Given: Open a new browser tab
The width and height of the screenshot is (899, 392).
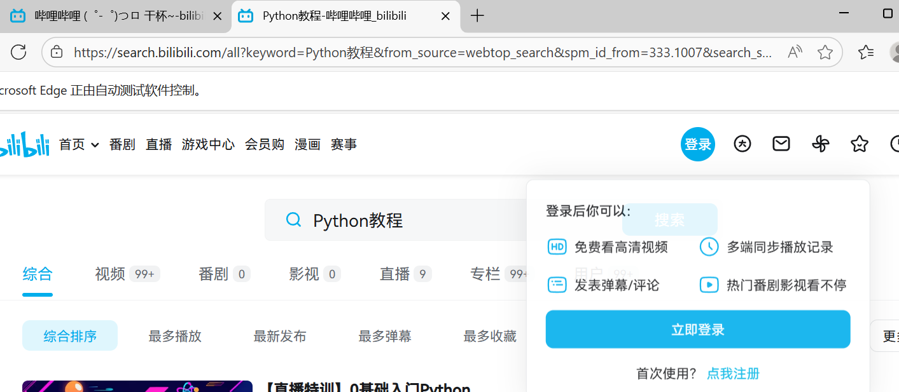Looking at the screenshot, I should pos(477,16).
